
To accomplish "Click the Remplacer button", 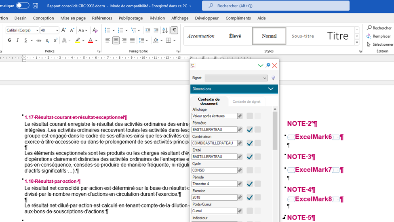I will [x=379, y=36].
